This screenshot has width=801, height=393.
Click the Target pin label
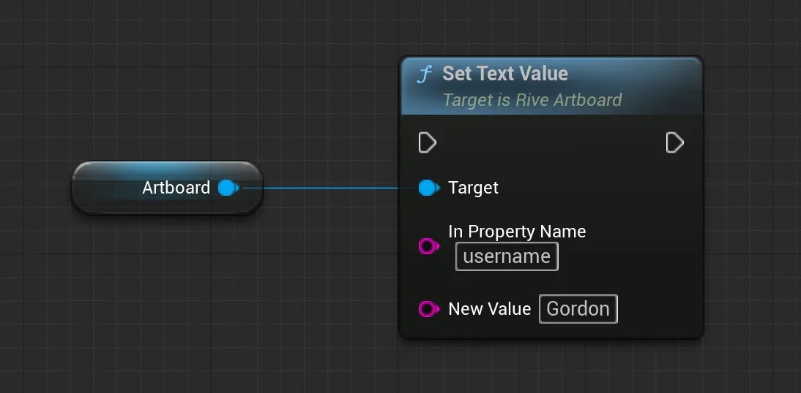tap(473, 188)
